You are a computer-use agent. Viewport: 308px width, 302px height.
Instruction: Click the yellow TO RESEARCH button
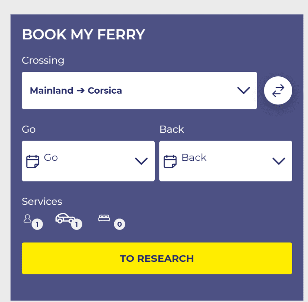(x=157, y=259)
